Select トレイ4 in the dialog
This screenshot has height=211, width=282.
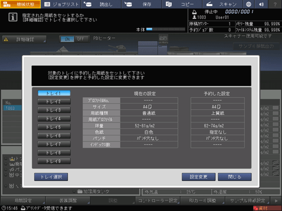point(54,119)
